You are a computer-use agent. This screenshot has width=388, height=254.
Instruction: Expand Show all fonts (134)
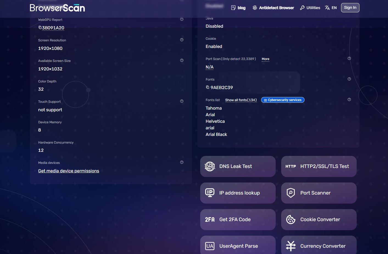(241, 100)
